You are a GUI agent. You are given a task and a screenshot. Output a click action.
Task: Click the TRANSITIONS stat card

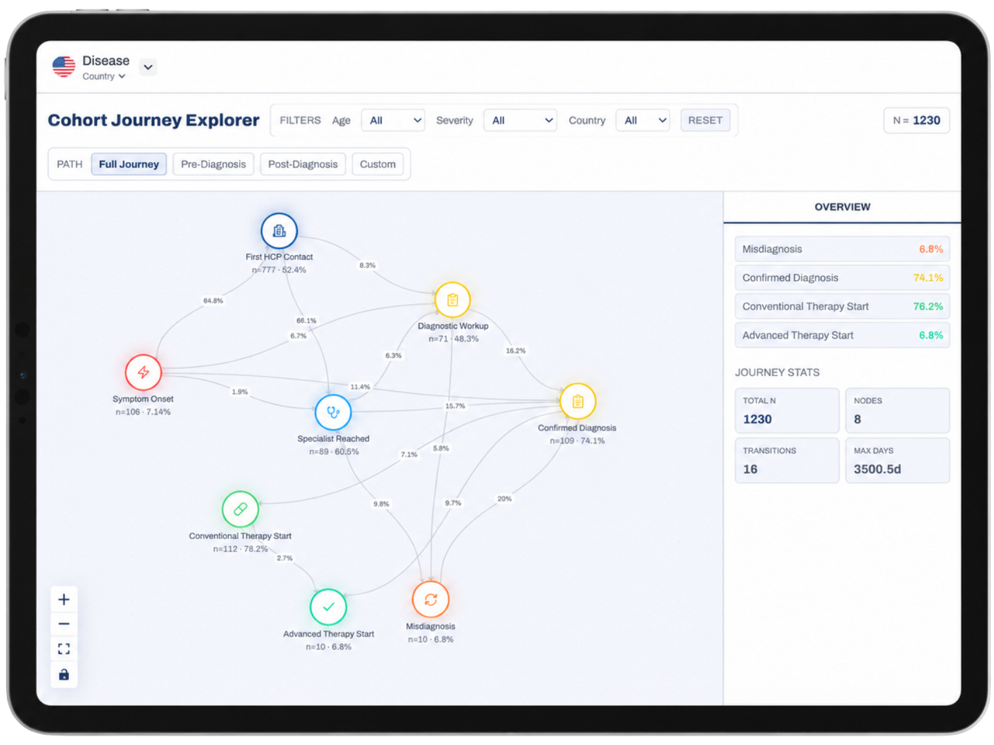(x=787, y=460)
